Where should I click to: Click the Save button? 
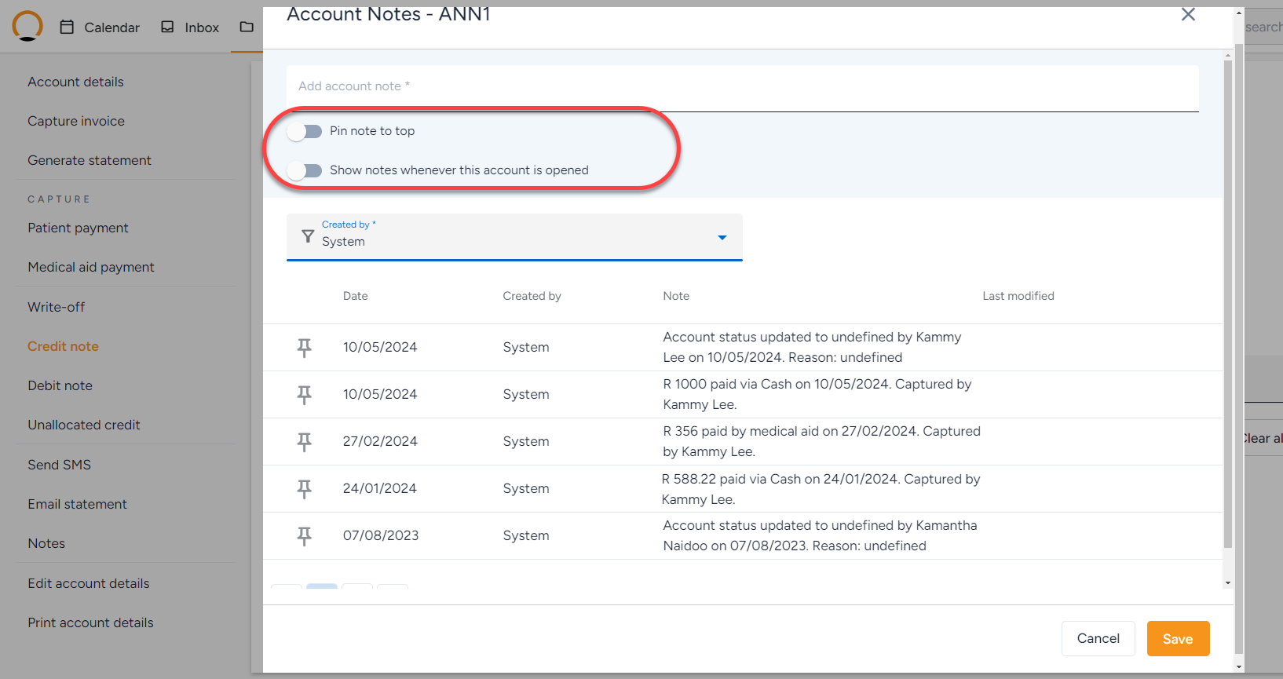(1178, 639)
